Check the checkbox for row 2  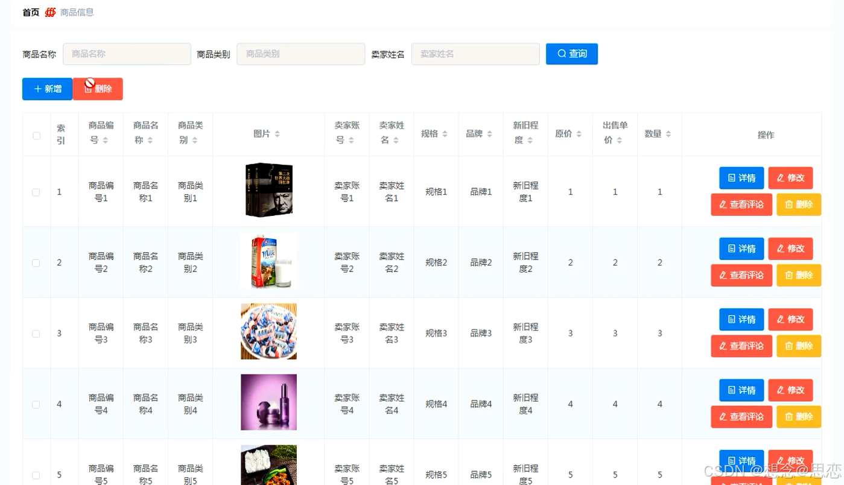36,263
